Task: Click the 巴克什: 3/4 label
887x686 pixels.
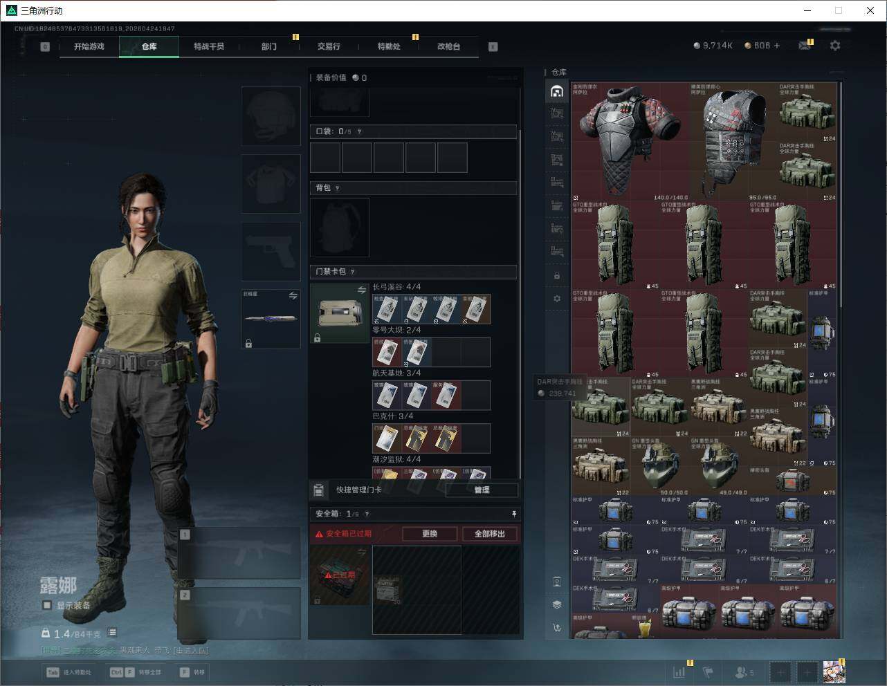Action: pos(393,416)
